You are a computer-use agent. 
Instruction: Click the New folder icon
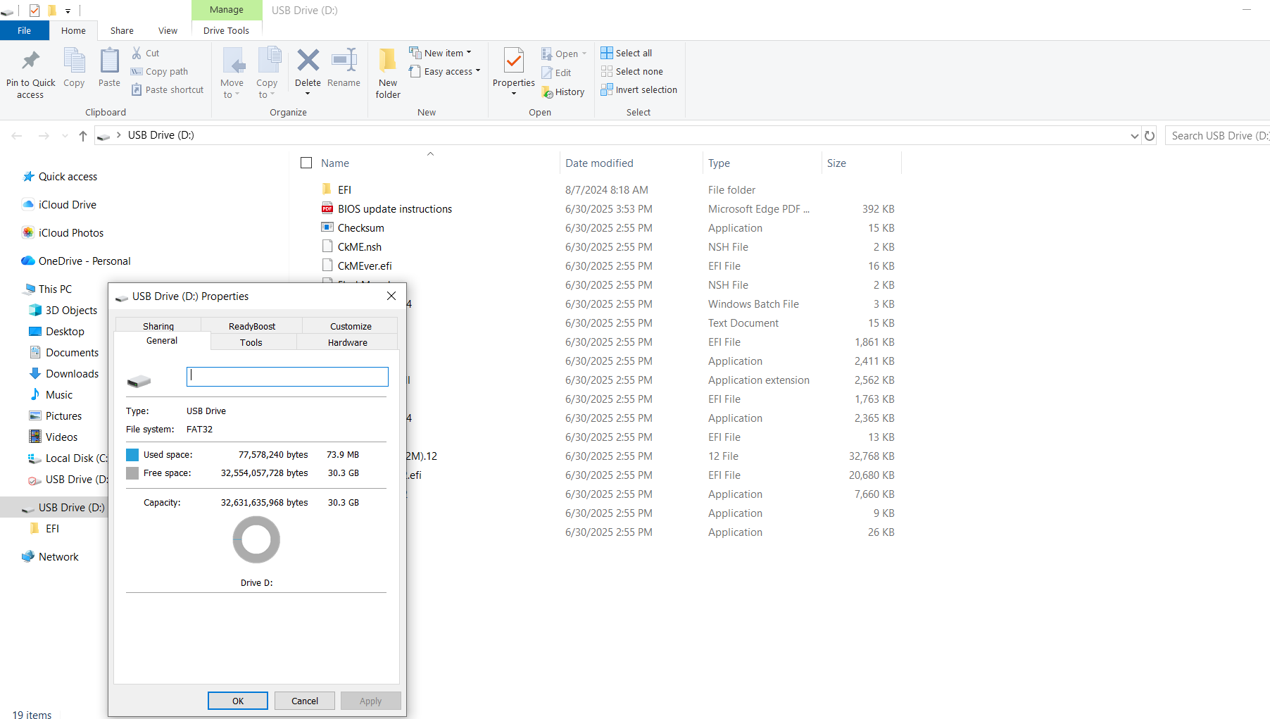388,61
